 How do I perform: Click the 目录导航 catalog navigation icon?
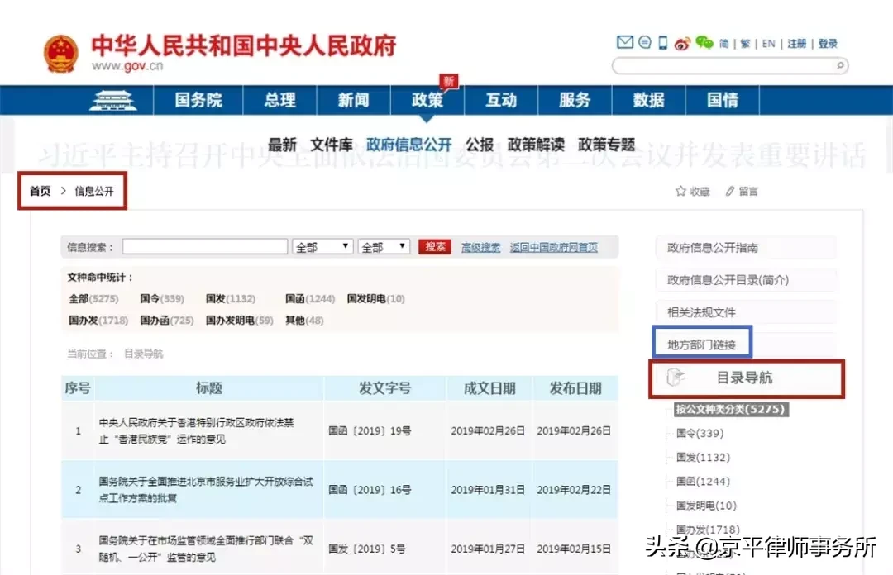tap(678, 378)
